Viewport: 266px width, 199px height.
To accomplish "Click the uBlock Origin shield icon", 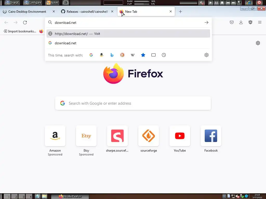I will pos(250,22).
